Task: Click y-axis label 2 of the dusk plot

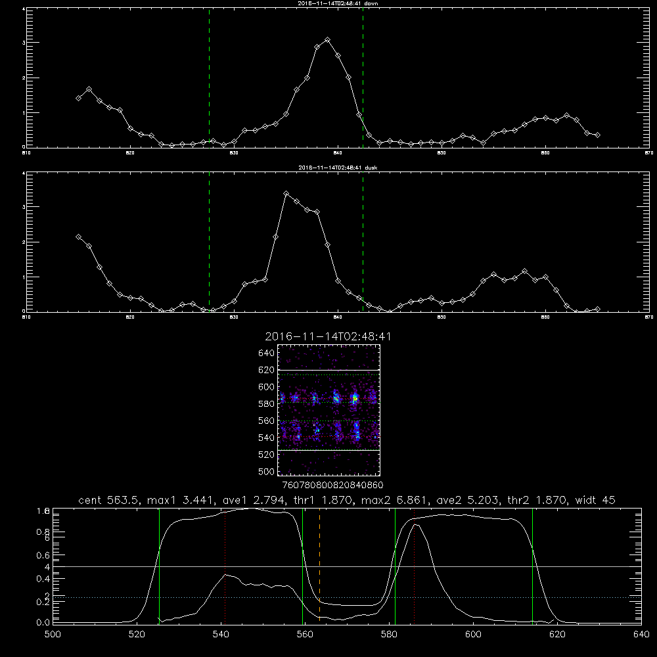Action: [24, 242]
